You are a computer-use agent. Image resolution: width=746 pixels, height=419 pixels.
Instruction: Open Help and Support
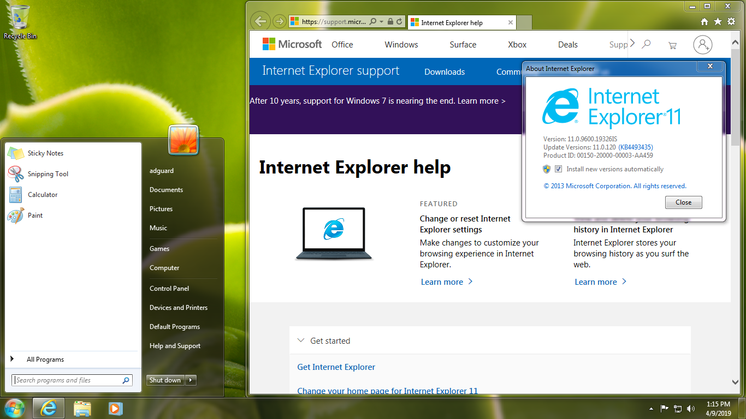[x=175, y=346]
